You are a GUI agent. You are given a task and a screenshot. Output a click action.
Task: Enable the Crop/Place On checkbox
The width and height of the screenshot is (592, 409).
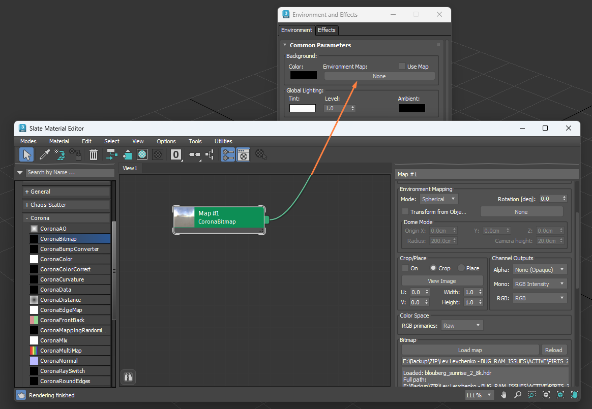[405, 268]
